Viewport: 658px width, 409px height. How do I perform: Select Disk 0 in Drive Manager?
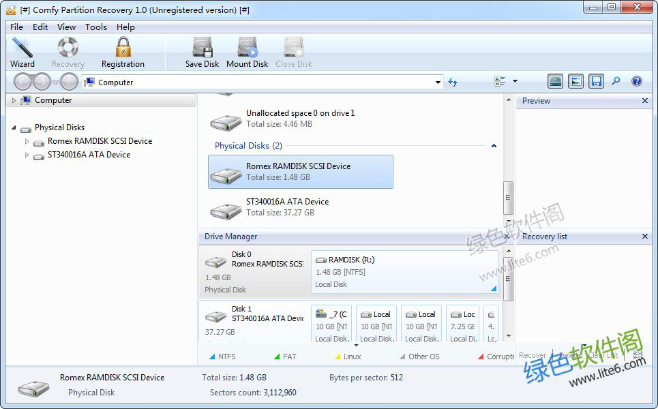click(254, 272)
